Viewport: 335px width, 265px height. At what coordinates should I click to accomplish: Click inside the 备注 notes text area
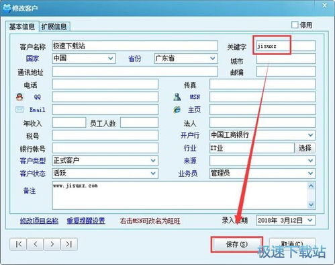tap(180, 195)
